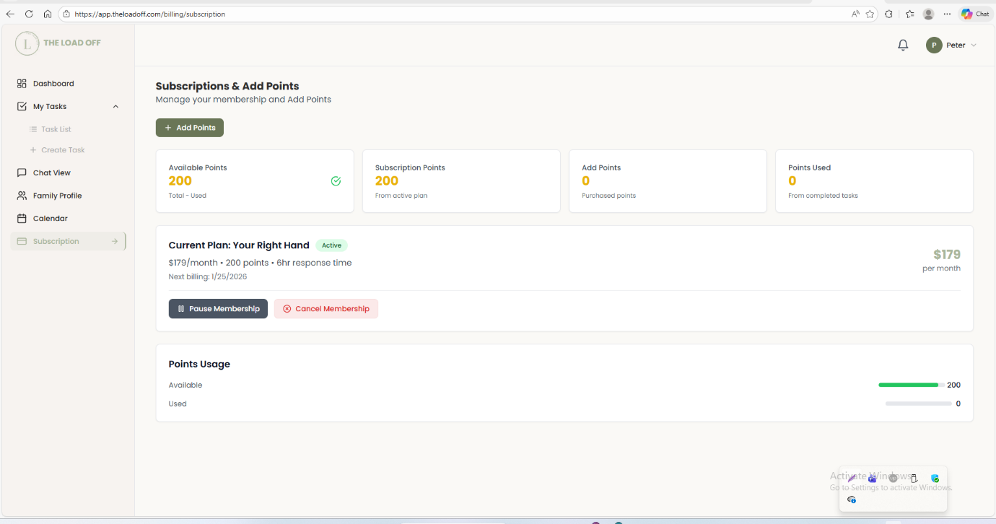Viewport: 996px width, 524px height.
Task: Open Chat View
Action: point(44,173)
